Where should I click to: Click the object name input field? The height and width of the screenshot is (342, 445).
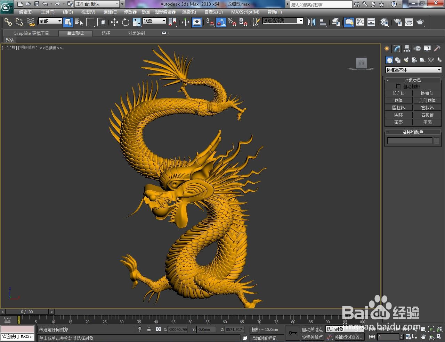click(x=410, y=141)
